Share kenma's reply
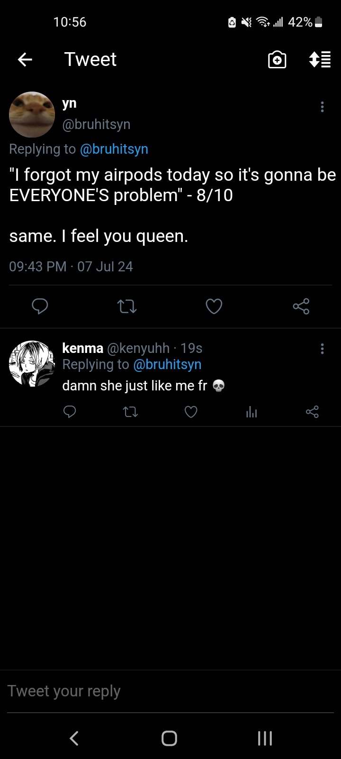This screenshot has height=759, width=341. [x=312, y=412]
